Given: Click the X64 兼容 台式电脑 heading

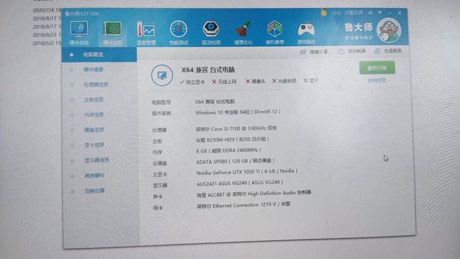Looking at the screenshot, I should pyautogui.click(x=208, y=70).
